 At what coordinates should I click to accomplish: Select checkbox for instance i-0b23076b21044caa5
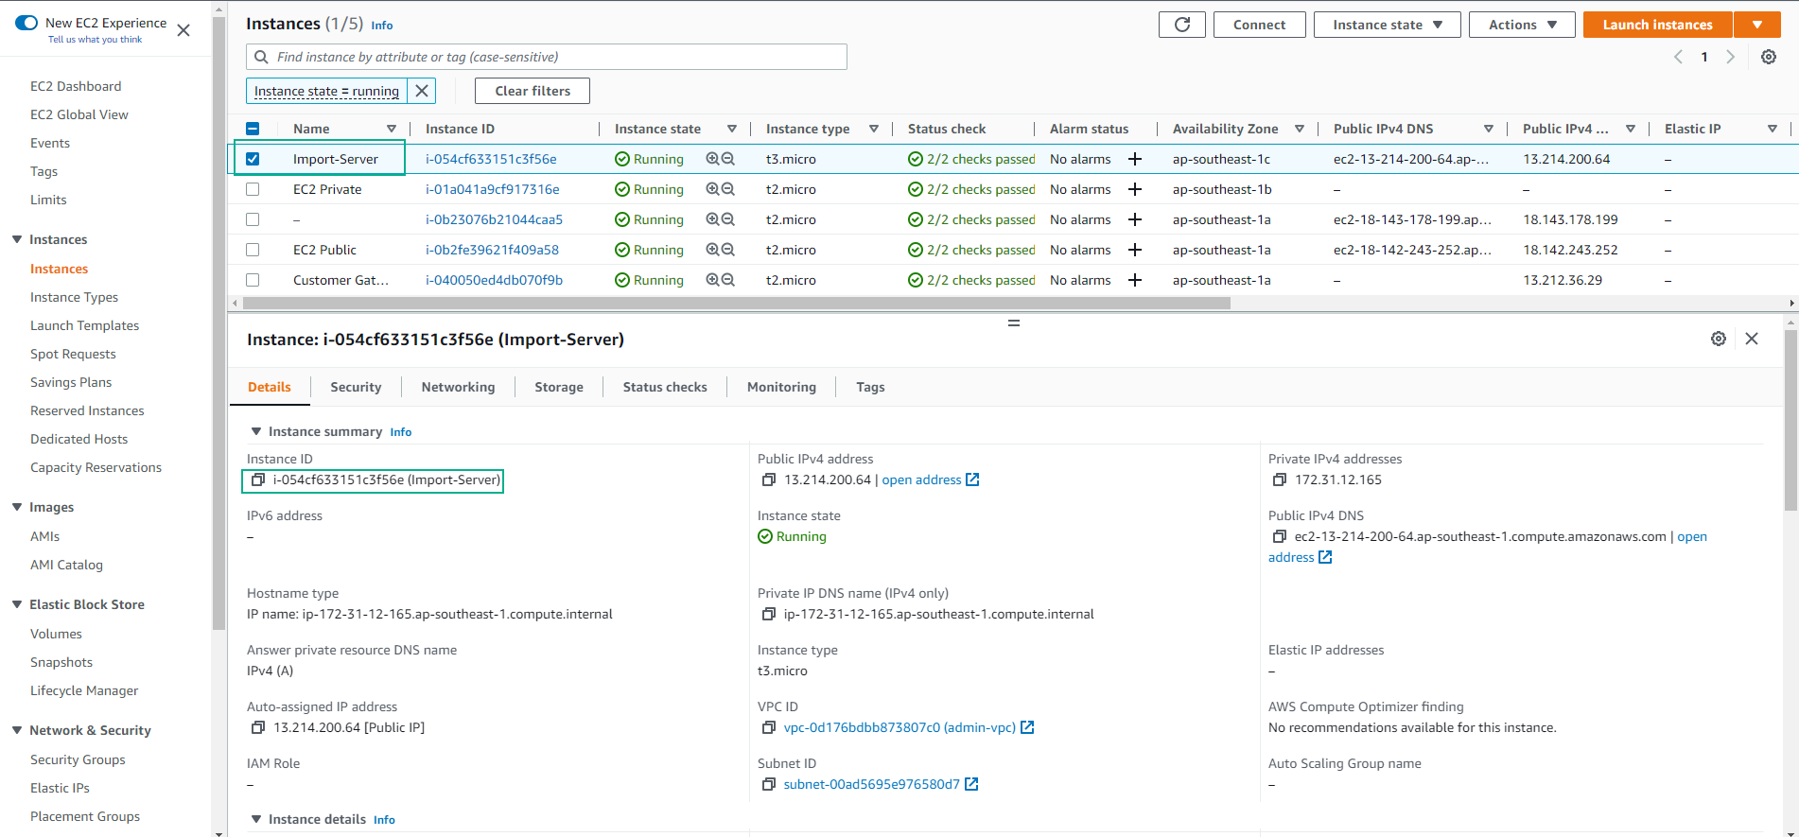point(253,219)
